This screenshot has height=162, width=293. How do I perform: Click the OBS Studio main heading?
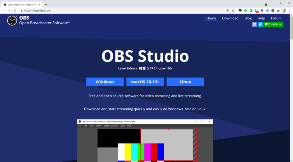pyautogui.click(x=145, y=56)
